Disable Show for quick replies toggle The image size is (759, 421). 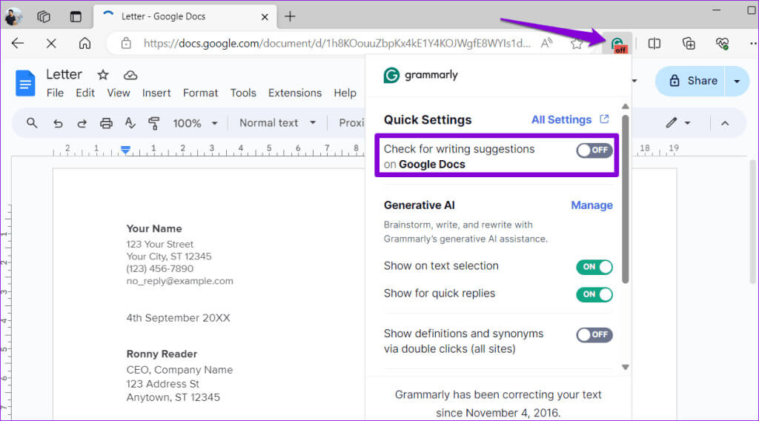[594, 294]
